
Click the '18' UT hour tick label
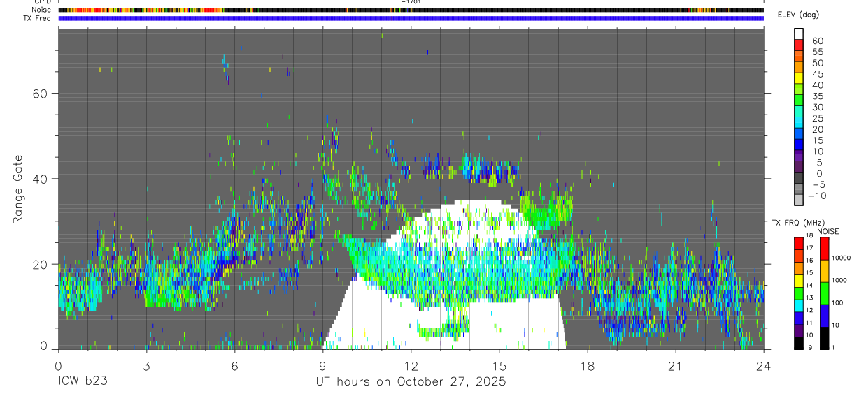click(587, 367)
